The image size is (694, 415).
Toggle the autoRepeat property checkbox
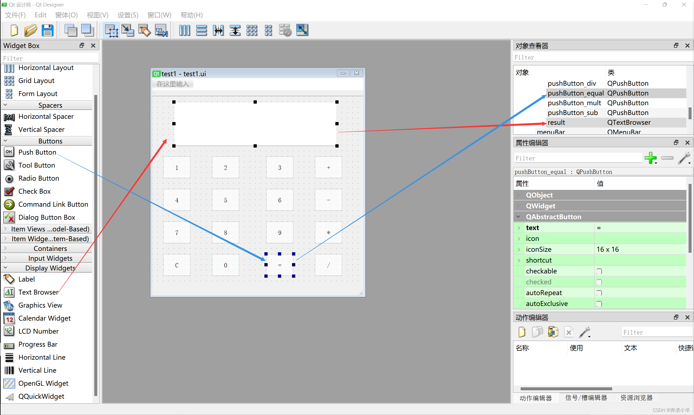coord(599,293)
